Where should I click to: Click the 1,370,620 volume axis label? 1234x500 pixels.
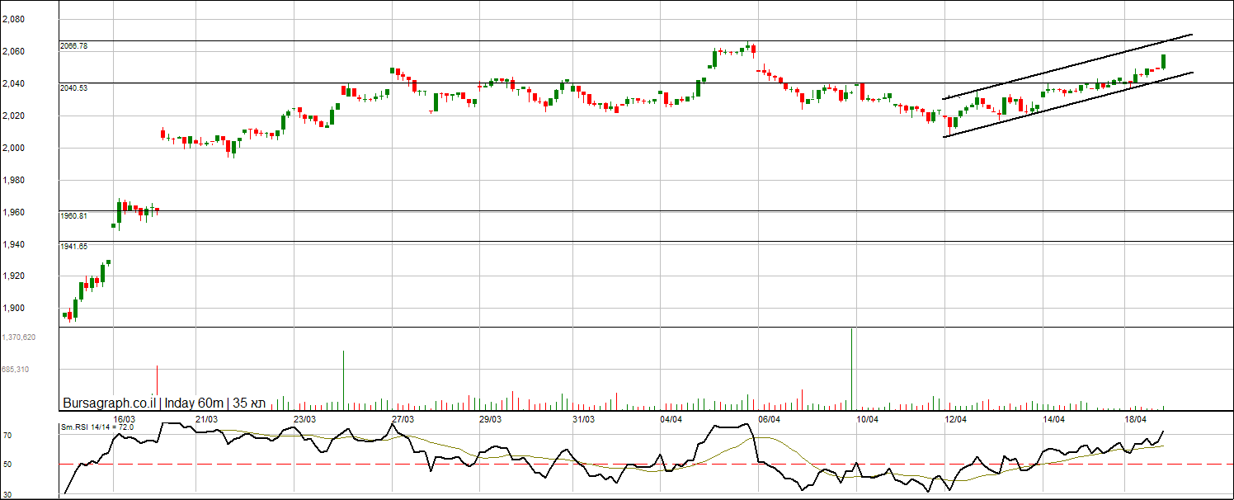coord(18,337)
